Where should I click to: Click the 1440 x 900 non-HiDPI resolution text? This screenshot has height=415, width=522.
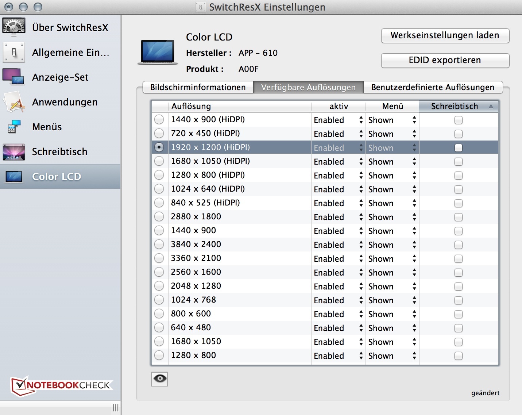tap(193, 230)
